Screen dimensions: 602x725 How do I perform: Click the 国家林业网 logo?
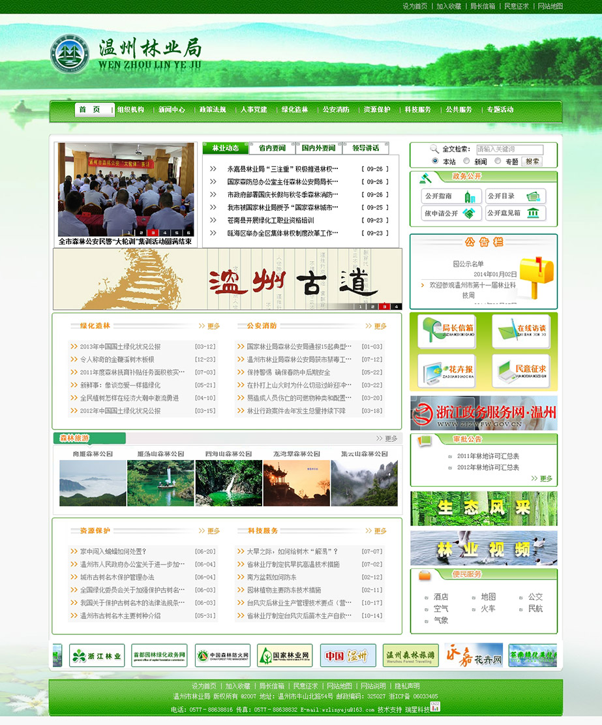(285, 656)
